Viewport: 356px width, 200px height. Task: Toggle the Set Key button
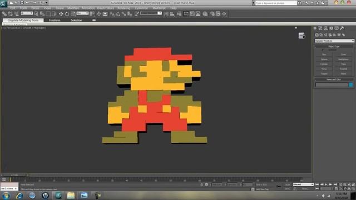288,189
